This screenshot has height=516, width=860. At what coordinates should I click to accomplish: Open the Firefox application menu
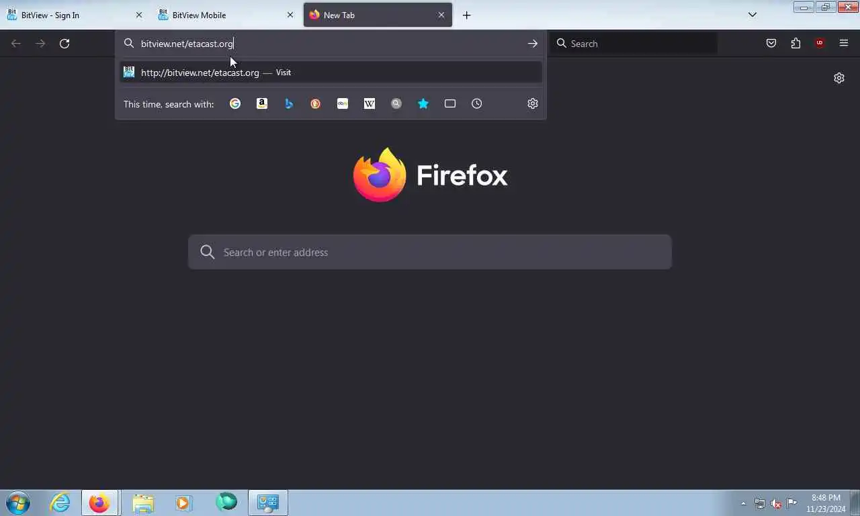tap(844, 44)
